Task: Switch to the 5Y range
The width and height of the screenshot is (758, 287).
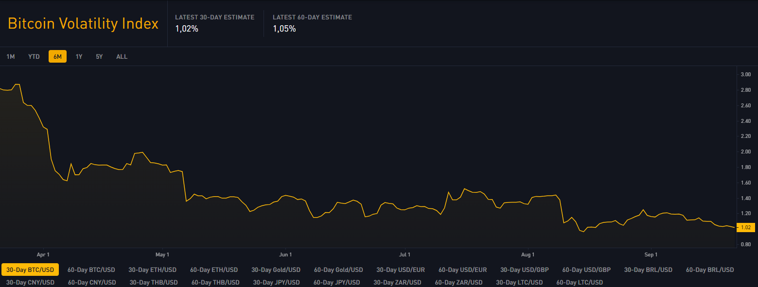Action: tap(99, 57)
